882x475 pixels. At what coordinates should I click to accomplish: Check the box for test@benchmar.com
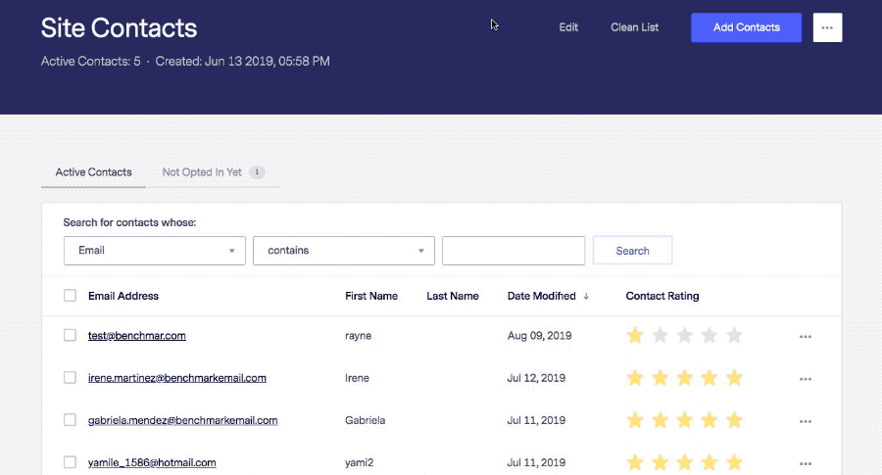[70, 335]
